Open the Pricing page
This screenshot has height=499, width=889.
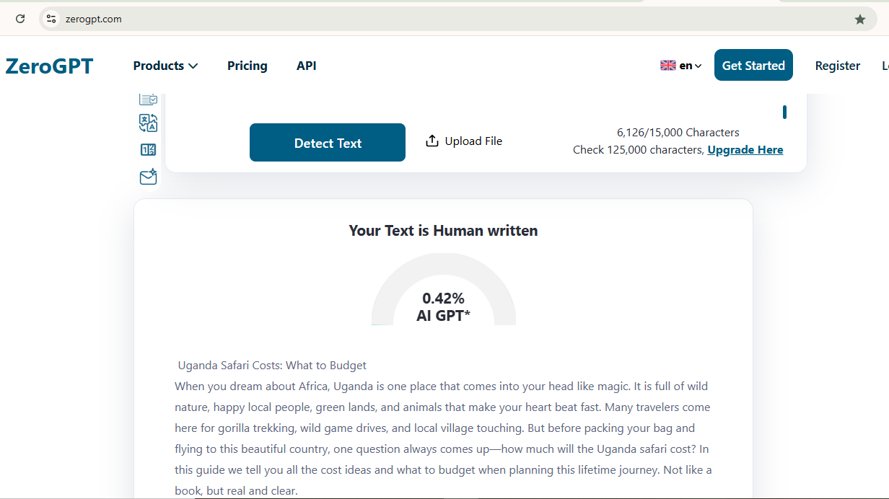(247, 66)
